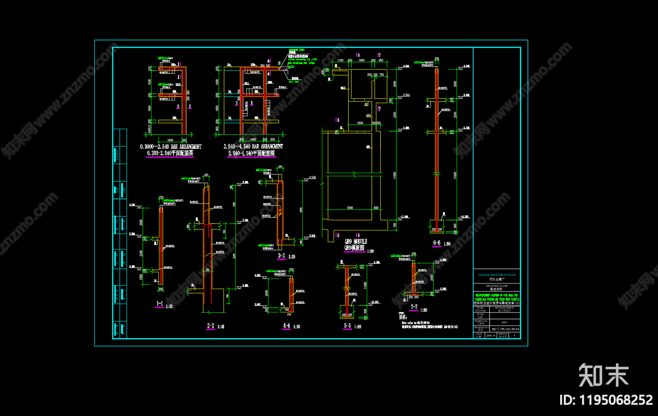This screenshot has width=658, height=416.
Task: Click the QB9 MODULE title text
Action: (355, 241)
